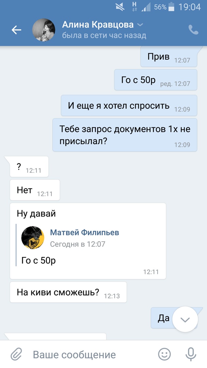Open the emoji smiley picker

click(x=164, y=354)
